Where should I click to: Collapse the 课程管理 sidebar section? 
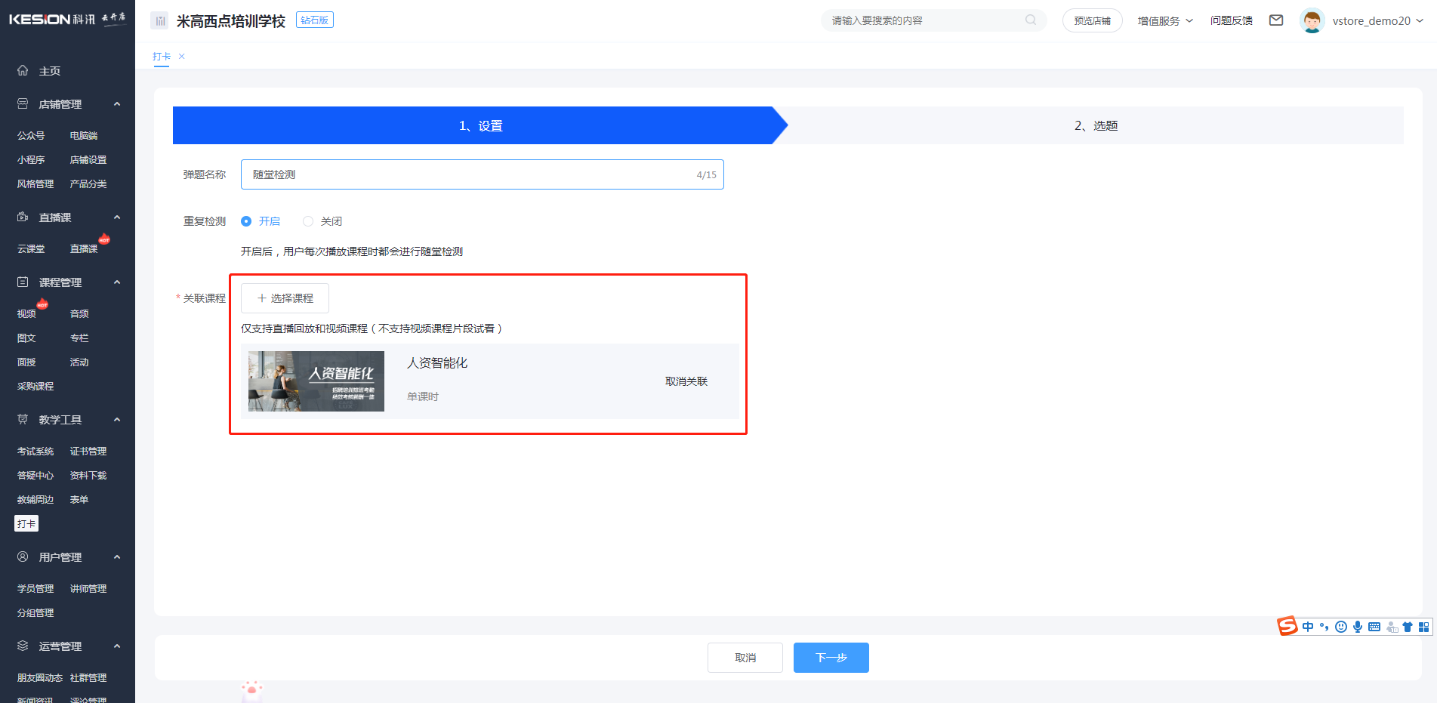tap(117, 282)
